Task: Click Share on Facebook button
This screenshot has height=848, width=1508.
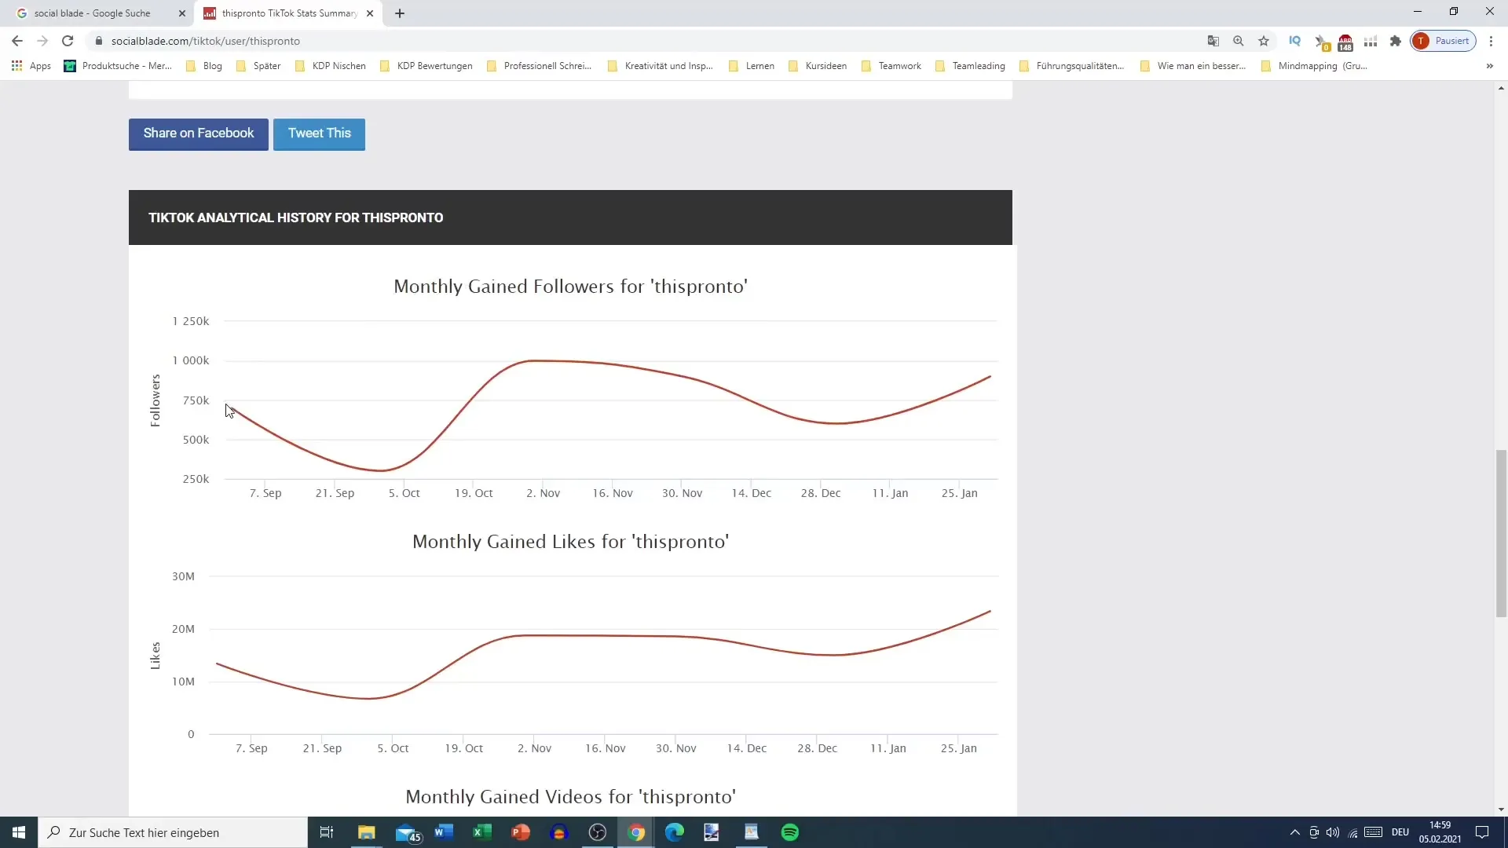Action: click(x=199, y=133)
